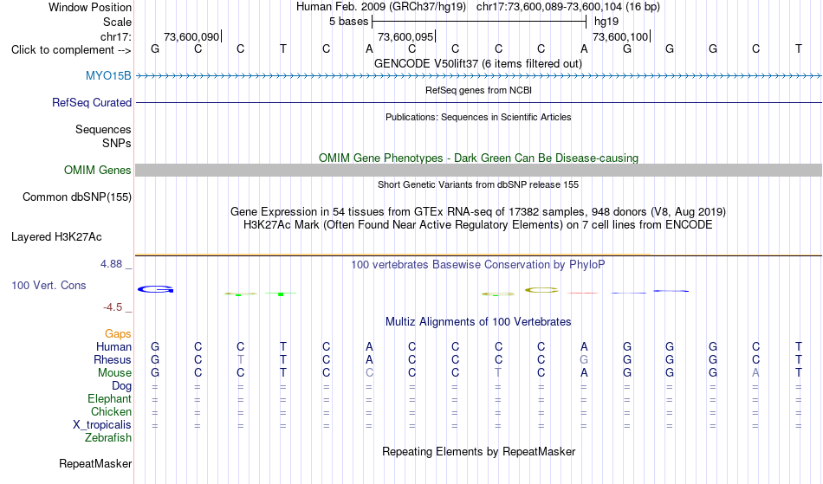823x484 pixels.
Task: Click 'Repeating Elements by RepeatMasker' title
Action: 479,451
